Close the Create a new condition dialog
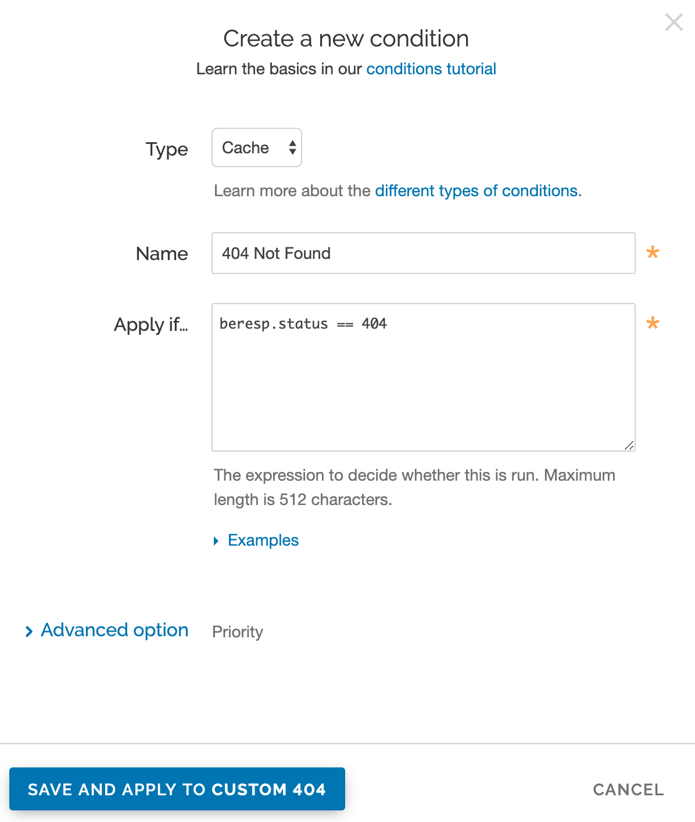695x822 pixels. 673,22
